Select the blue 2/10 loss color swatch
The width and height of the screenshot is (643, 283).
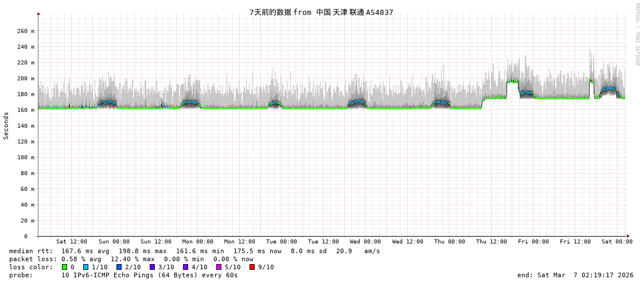pos(119,267)
